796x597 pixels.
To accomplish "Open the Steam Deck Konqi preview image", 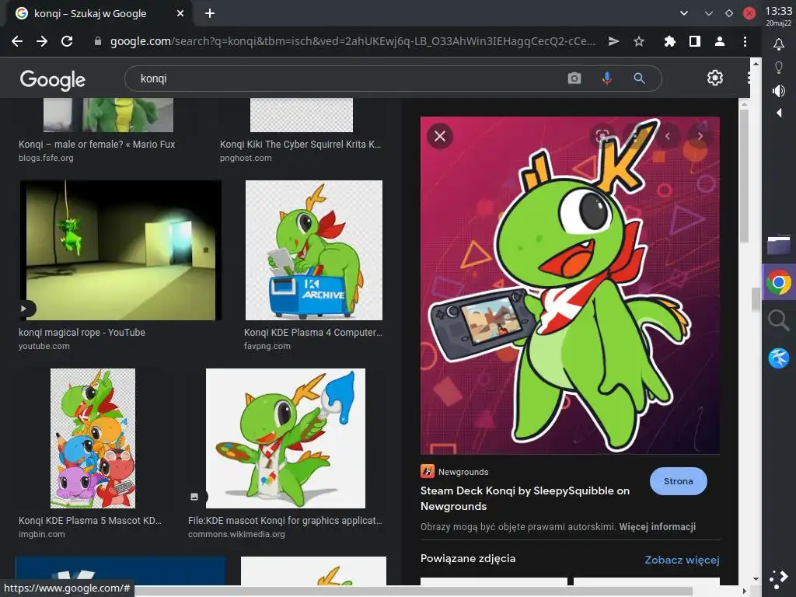I will point(570,285).
